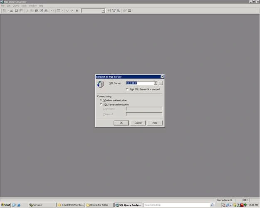Image resolution: width=260 pixels, height=208 pixels.
Task: Click SQL Query Analyzer taskbar button
Action: click(129, 205)
